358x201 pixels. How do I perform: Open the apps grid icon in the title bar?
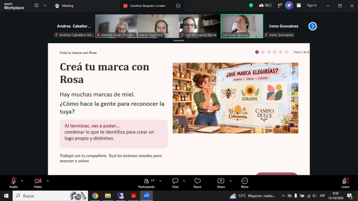tap(299, 5)
